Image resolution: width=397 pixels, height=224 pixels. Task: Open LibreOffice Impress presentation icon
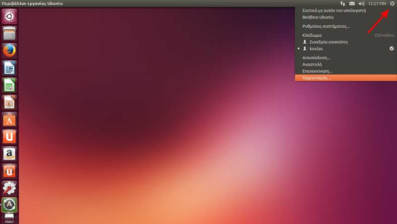[x=9, y=102]
